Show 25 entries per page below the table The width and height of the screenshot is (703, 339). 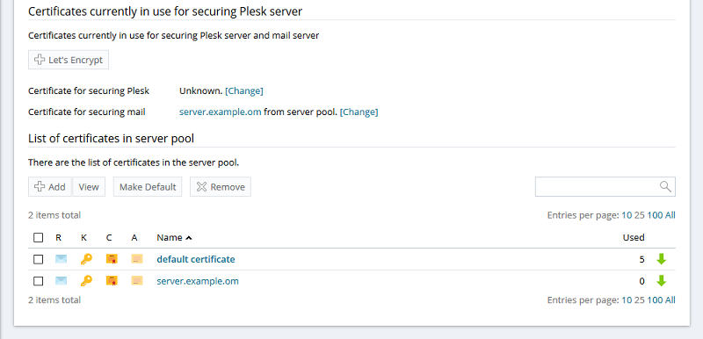click(x=640, y=300)
